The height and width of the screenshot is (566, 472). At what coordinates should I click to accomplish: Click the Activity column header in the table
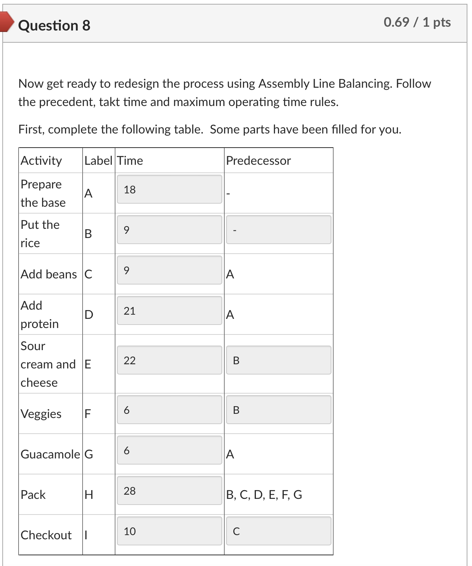pos(41,161)
